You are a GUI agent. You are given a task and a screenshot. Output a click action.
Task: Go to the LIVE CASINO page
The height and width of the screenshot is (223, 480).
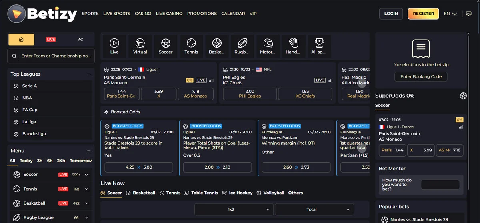pos(169,14)
